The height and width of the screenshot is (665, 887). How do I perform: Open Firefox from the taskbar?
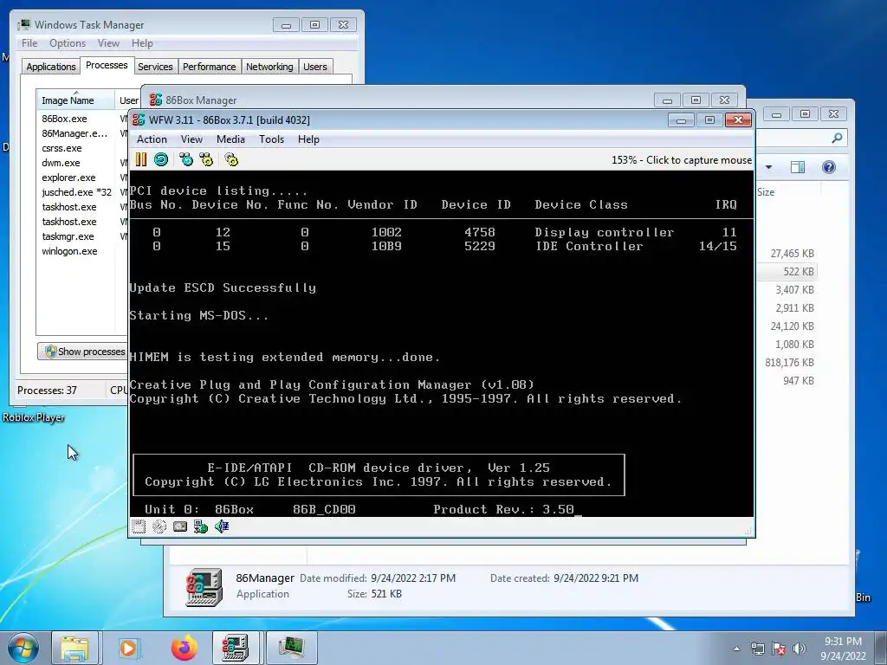click(x=185, y=648)
